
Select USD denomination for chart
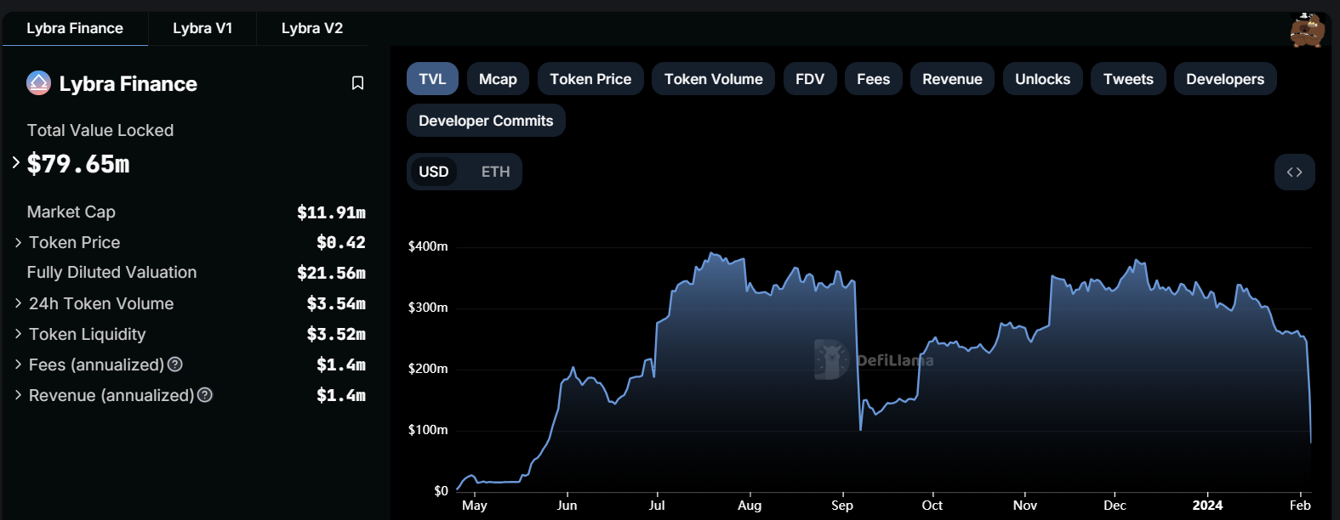coord(433,172)
